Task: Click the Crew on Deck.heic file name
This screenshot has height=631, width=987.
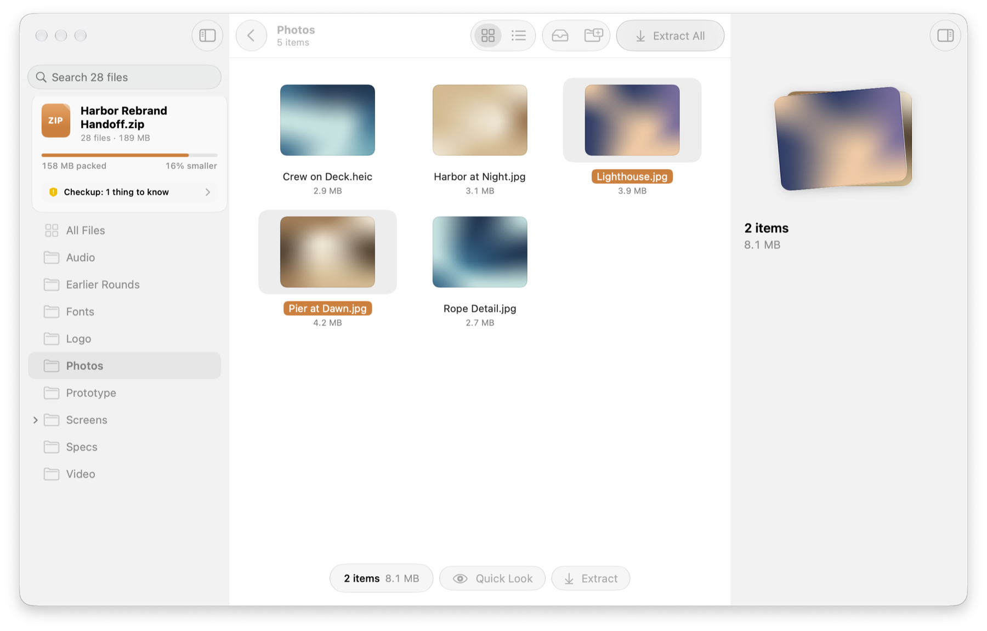Action: (x=327, y=177)
